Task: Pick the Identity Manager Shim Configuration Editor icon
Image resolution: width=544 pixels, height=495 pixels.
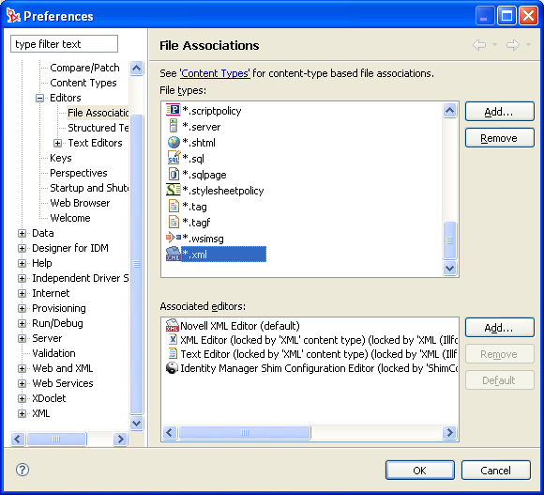Action: pyautogui.click(x=172, y=368)
